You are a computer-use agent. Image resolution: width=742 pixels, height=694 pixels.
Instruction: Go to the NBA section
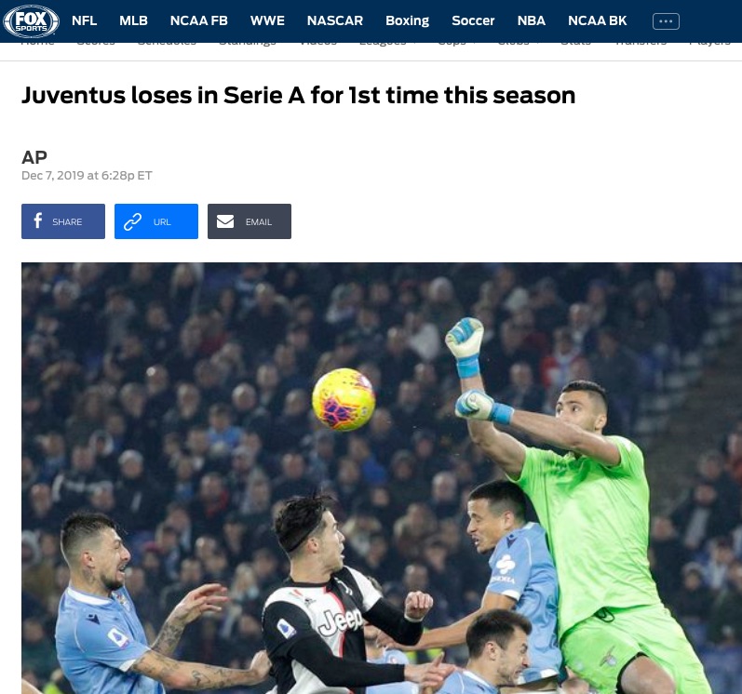coord(532,20)
